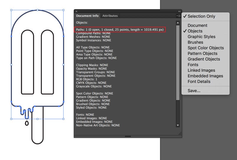Click the Paths: 1 info line
237x160 pixels.
[120, 30]
